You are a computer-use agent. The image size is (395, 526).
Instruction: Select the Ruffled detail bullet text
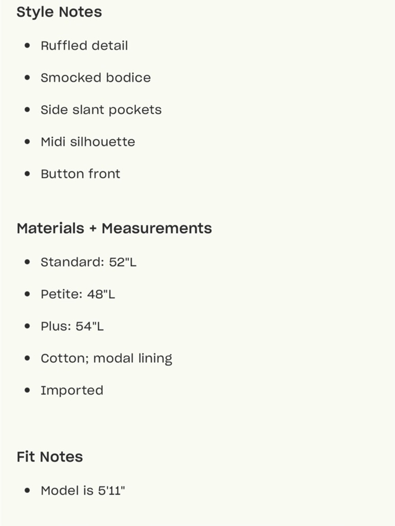(x=84, y=46)
